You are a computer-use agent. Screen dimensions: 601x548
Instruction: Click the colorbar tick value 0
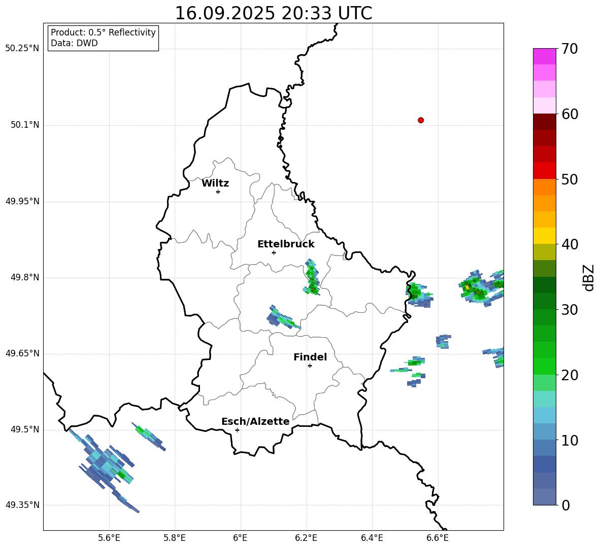click(x=566, y=505)
